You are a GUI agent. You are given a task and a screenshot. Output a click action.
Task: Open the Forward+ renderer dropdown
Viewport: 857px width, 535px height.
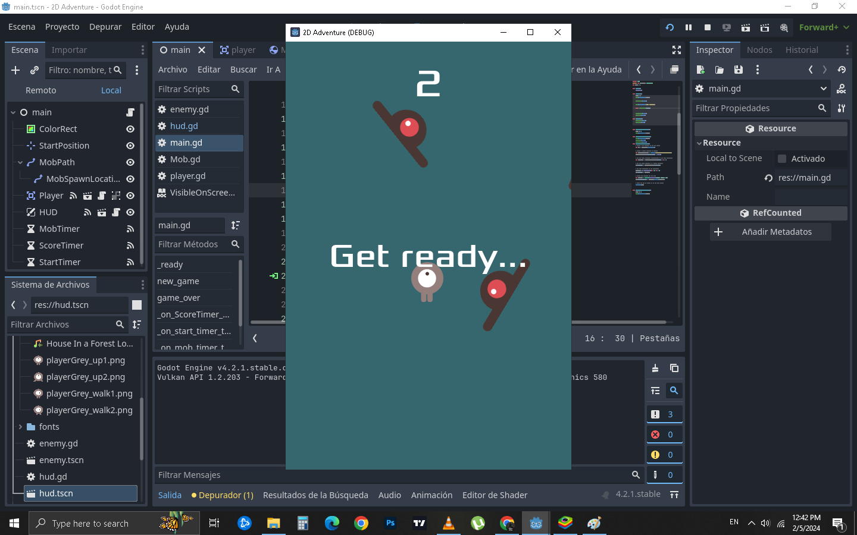tap(824, 27)
